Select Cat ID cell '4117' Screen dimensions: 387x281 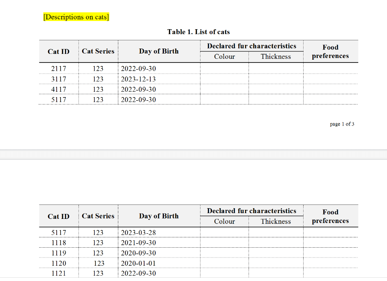(x=58, y=89)
